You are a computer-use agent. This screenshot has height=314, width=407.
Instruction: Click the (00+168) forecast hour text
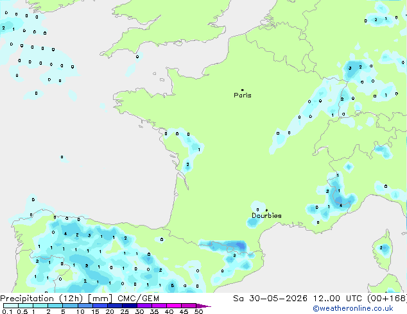(x=387, y=299)
